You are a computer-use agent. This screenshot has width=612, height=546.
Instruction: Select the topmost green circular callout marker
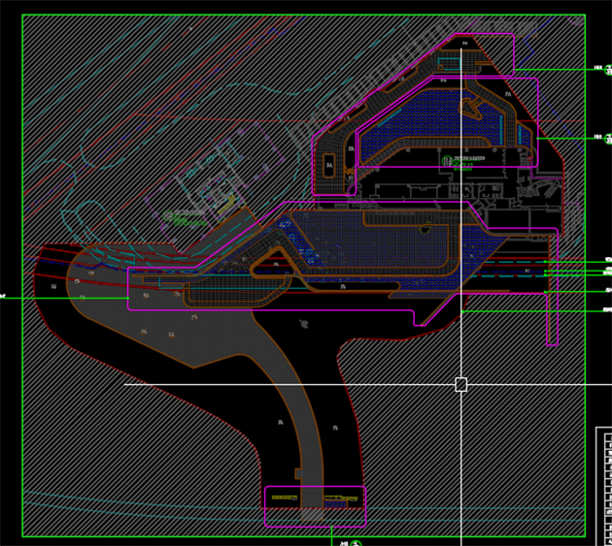[597, 69]
